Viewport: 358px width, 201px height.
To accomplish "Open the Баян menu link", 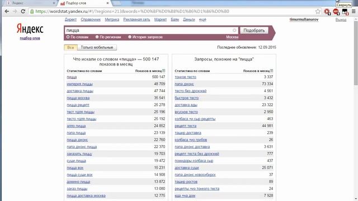I will point(175,20).
